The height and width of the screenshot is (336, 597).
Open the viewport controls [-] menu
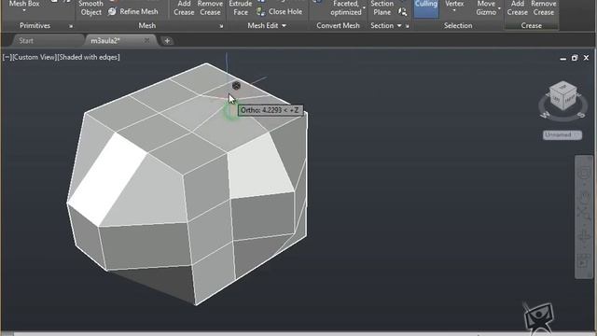(x=7, y=57)
